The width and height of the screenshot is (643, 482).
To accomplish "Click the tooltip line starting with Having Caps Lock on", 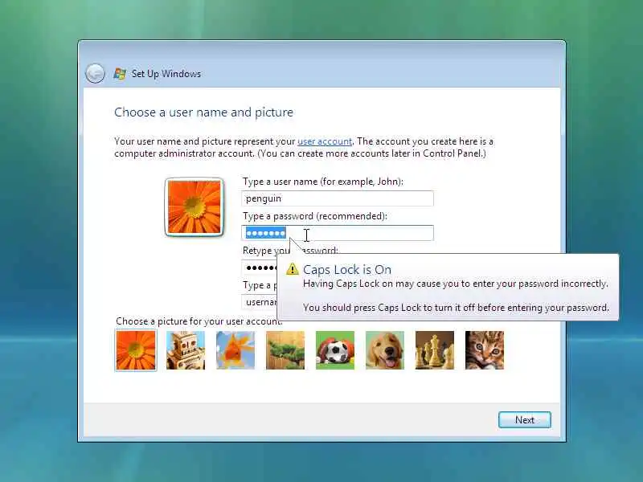I will (455, 284).
